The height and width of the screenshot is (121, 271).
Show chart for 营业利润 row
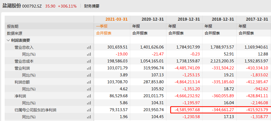point(89,68)
